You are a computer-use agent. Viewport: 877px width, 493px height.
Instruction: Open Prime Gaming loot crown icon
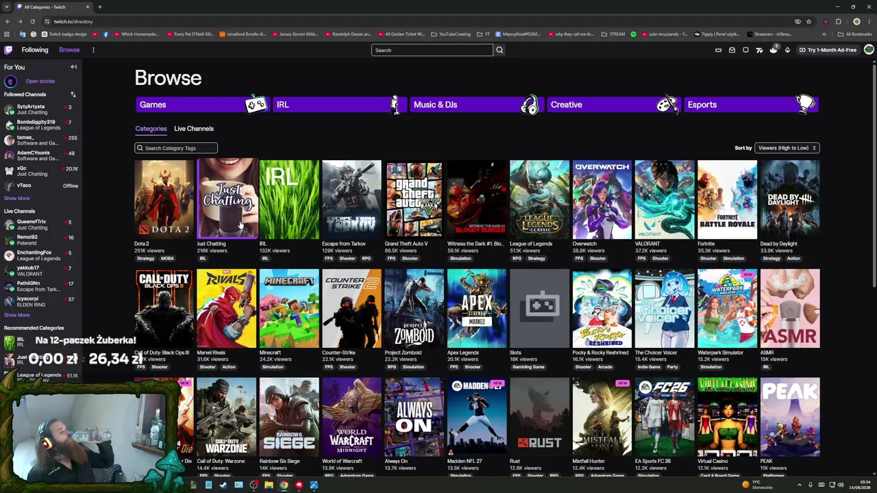pos(718,50)
